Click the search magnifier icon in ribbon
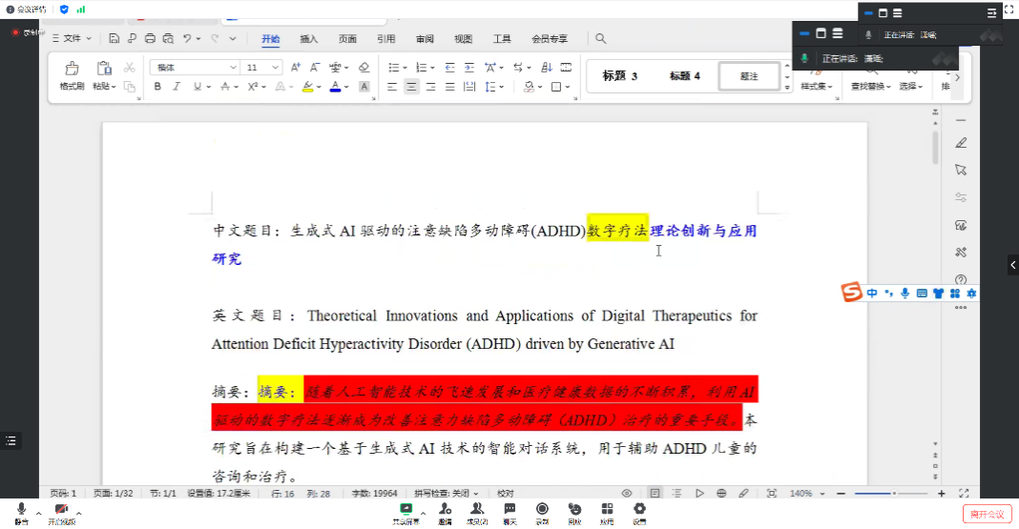Screen dimensions: 1019x529 point(600,39)
